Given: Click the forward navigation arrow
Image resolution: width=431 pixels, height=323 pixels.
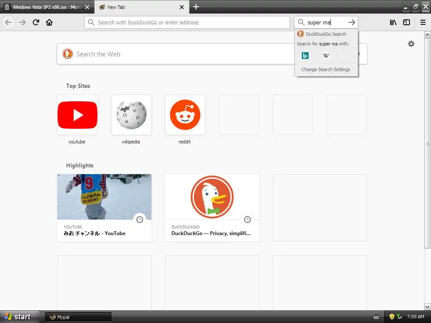Looking at the screenshot, I should click(x=22, y=22).
